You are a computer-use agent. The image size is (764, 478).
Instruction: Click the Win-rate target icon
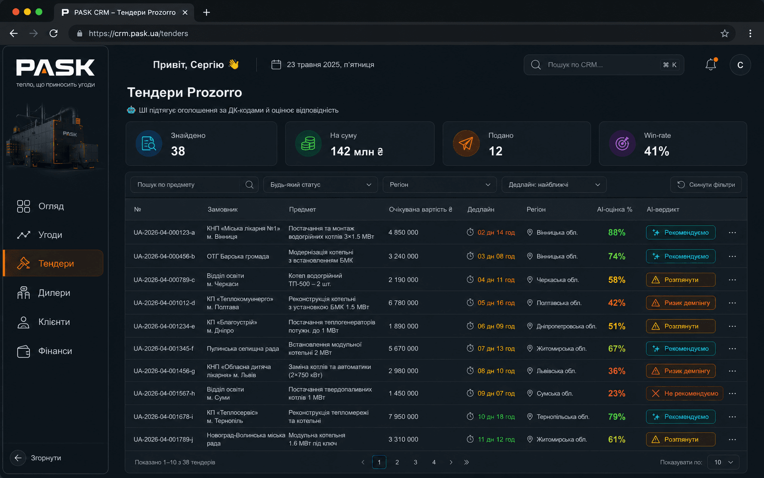coord(622,144)
